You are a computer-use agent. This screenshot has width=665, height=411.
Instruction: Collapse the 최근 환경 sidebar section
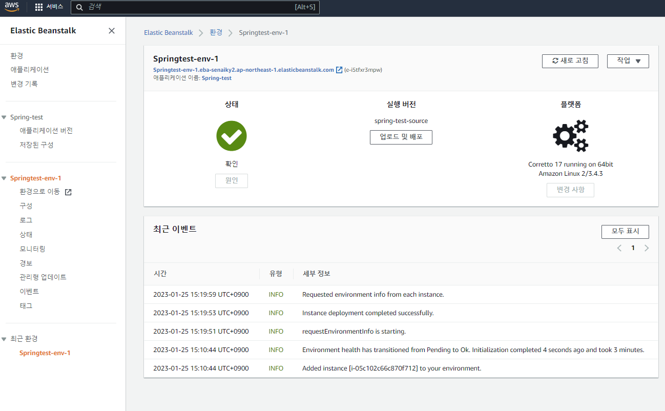point(4,339)
